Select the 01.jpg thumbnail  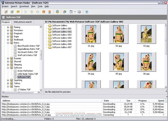91,34
